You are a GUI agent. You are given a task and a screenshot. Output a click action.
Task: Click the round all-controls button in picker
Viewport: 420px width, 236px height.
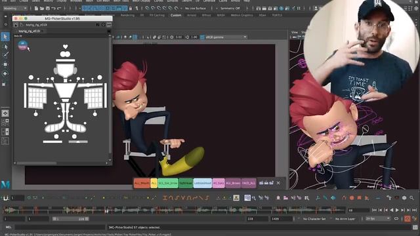23,46
